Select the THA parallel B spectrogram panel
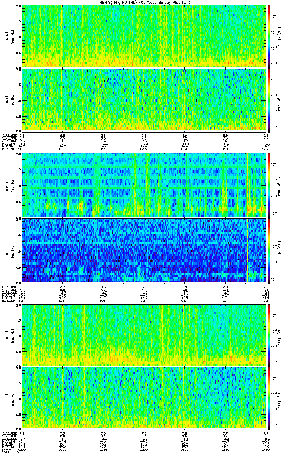 pyautogui.click(x=144, y=99)
